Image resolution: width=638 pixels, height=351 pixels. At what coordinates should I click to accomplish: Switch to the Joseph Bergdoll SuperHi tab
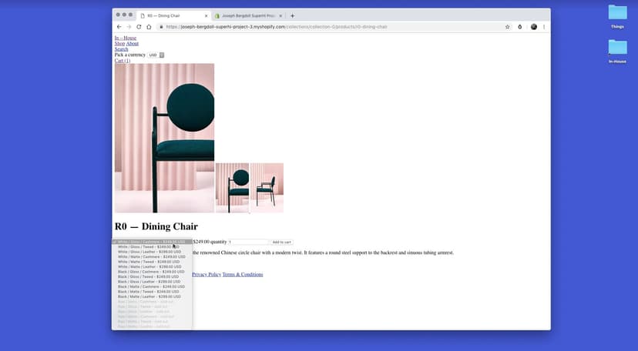pos(247,15)
